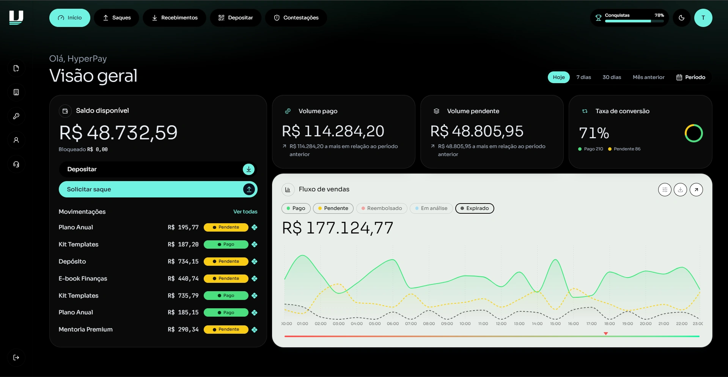The height and width of the screenshot is (377, 728).
Task: Select the Hoje period filter
Action: [x=559, y=77]
